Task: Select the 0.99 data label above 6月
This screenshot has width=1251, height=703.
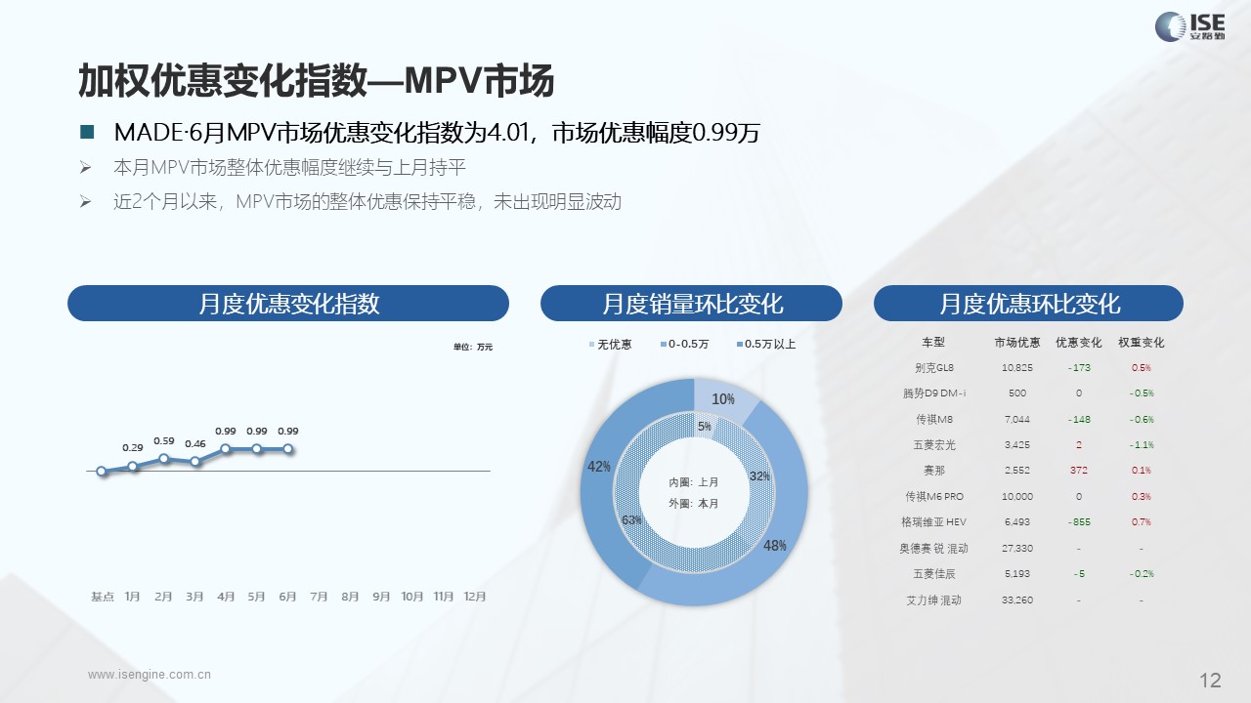Action: 288,431
